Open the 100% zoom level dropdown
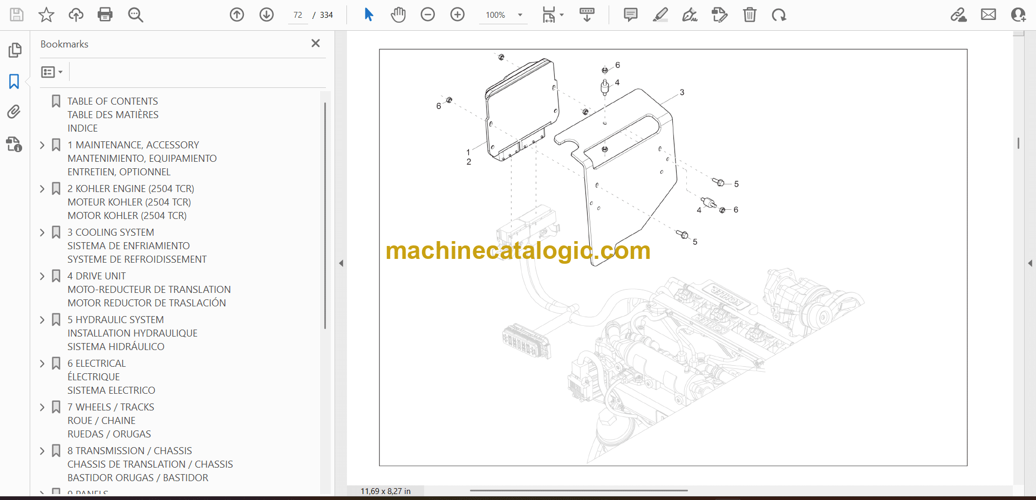 [520, 15]
